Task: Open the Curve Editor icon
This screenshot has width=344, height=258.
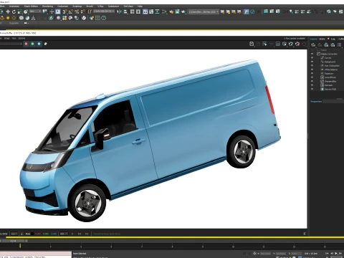Action: tap(151, 11)
